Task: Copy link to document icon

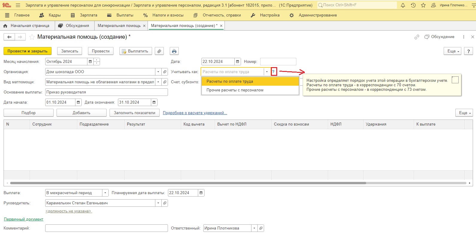Action: (417, 37)
